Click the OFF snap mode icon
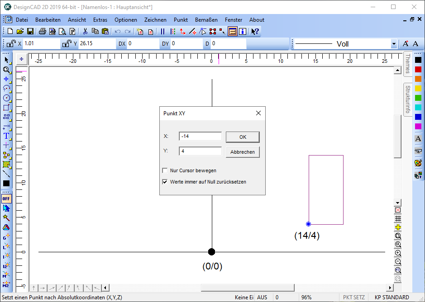The width and height of the screenshot is (425, 302). point(6,198)
